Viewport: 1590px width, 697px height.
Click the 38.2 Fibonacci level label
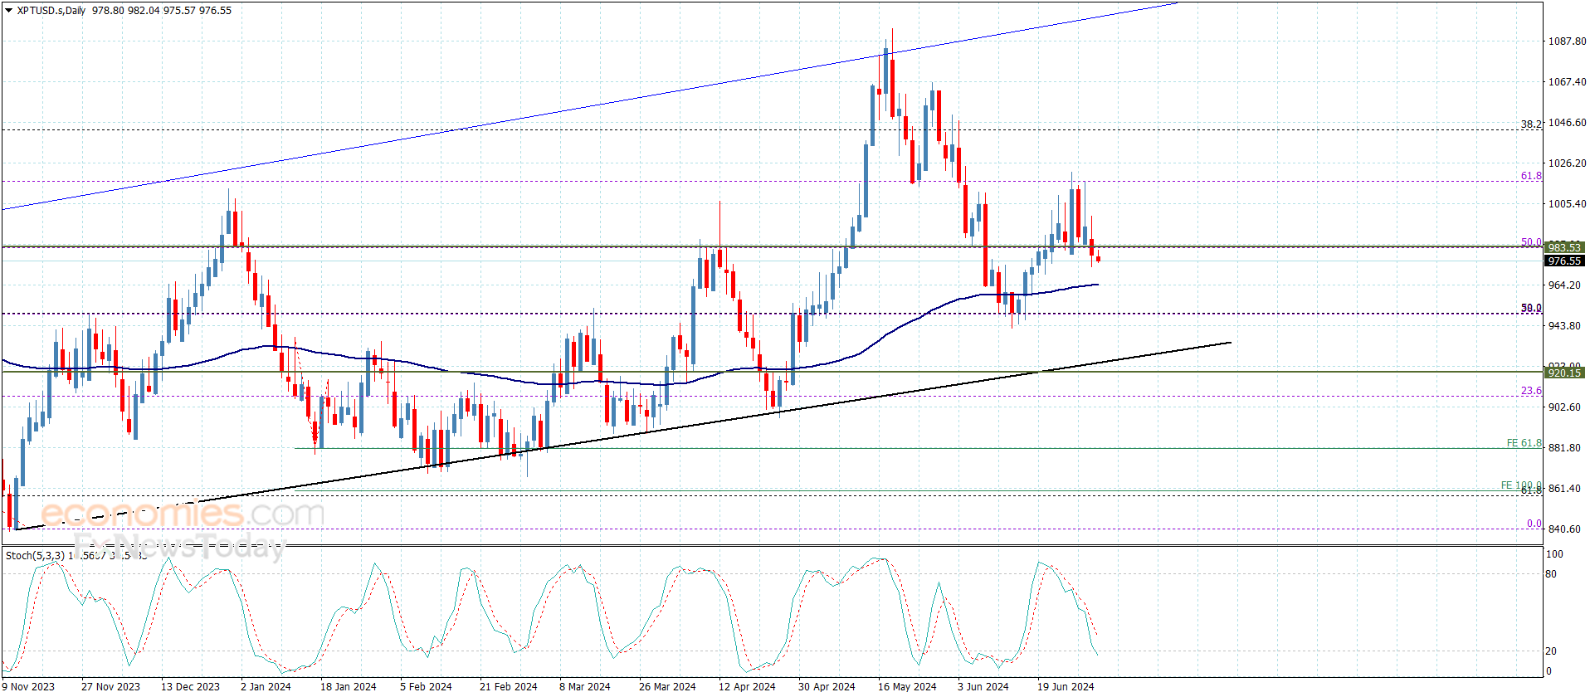click(1531, 124)
